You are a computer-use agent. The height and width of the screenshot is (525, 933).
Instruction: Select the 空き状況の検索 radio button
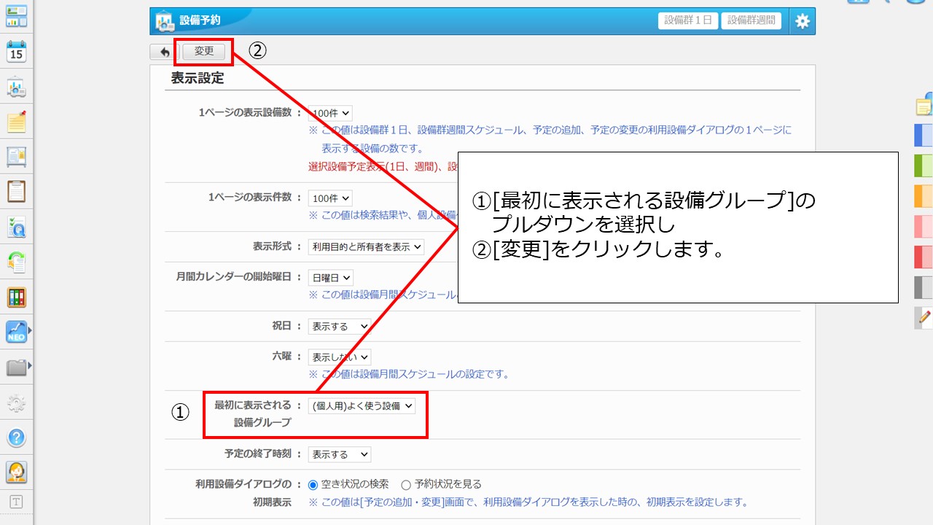pyautogui.click(x=313, y=484)
